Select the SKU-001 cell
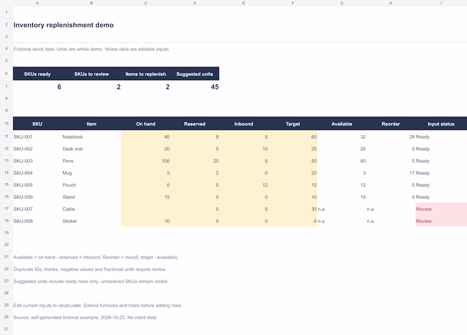Image resolution: width=467 pixels, height=335 pixels. [37, 137]
